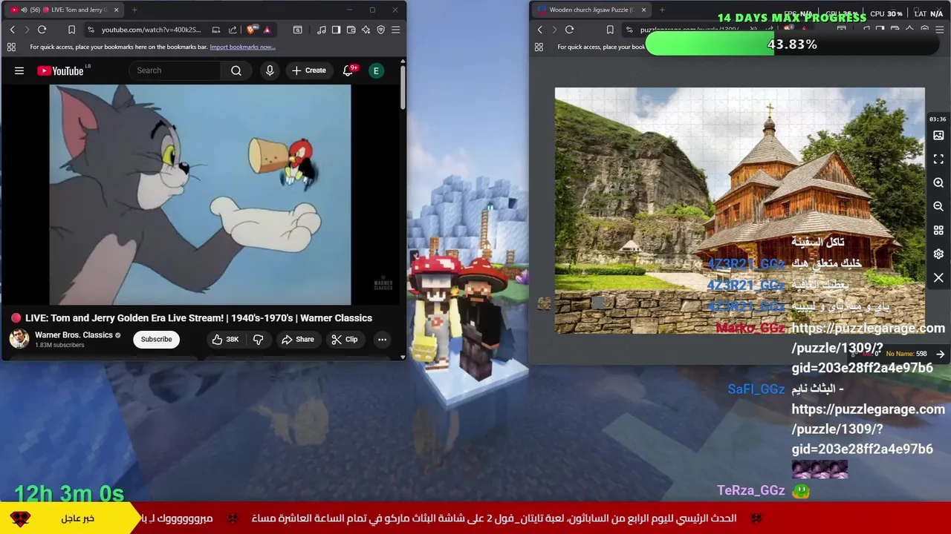
Task: Open the VPN shield icon in YouTube window
Action: [x=380, y=30]
